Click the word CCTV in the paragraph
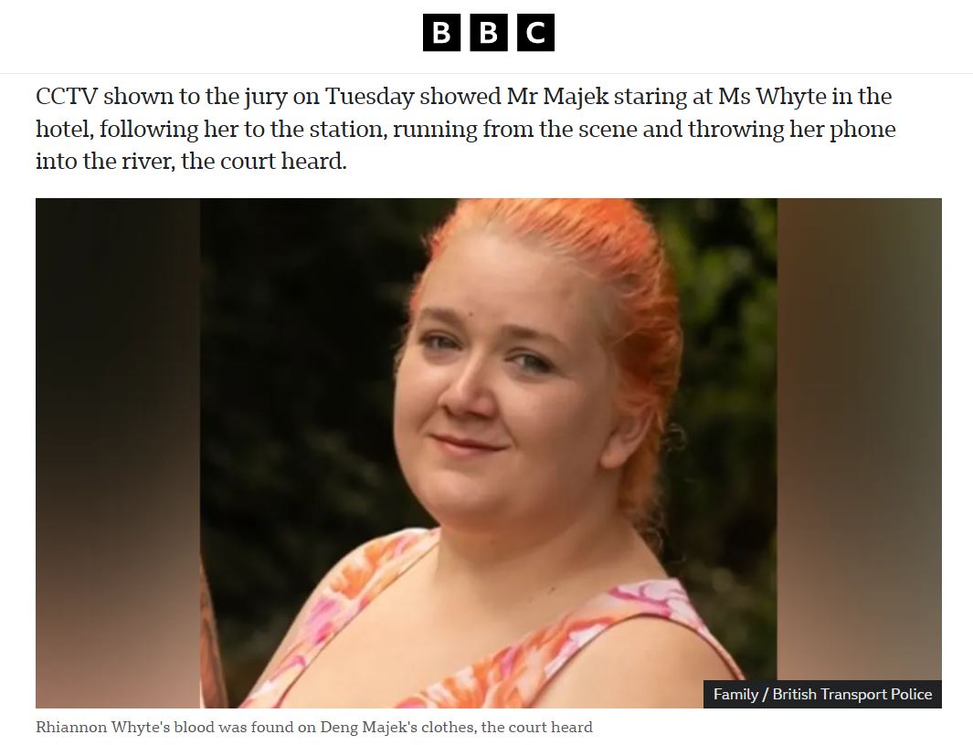The width and height of the screenshot is (973, 745). (x=67, y=96)
